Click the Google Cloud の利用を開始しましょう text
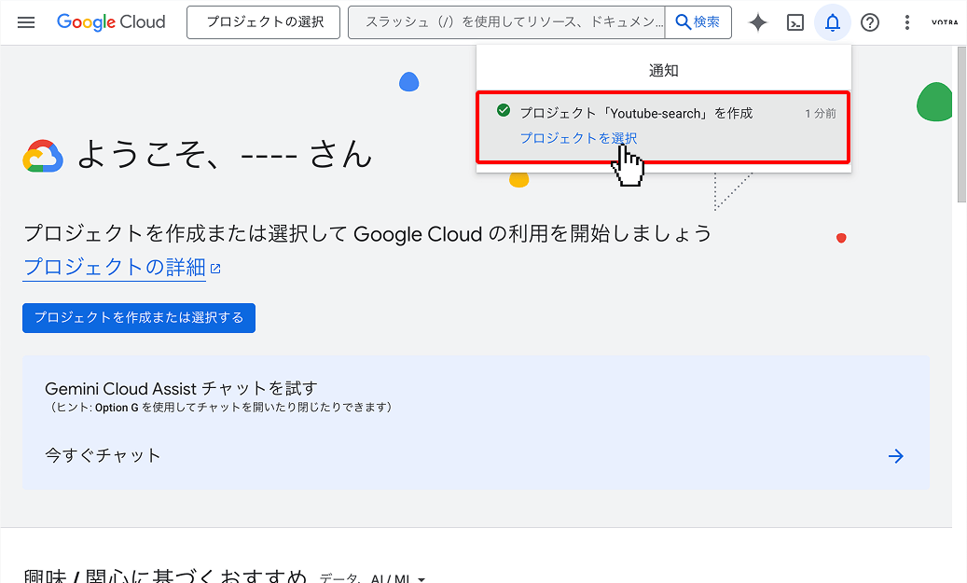Image resolution: width=967 pixels, height=583 pixels. coord(532,234)
